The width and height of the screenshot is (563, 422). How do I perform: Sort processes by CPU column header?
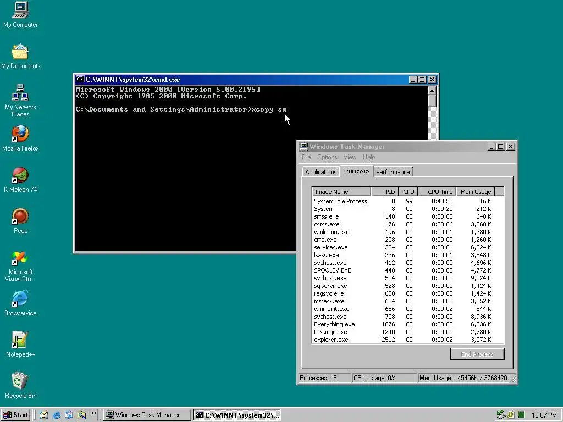point(408,192)
